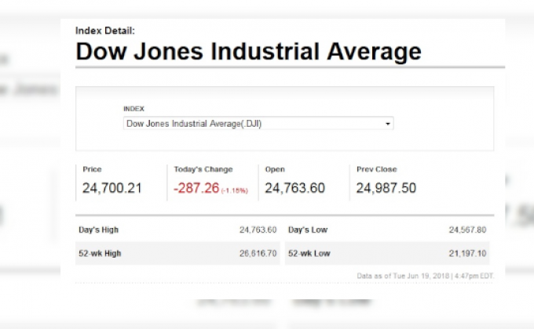Click the Prev Close column label
The image size is (534, 329).
click(377, 169)
